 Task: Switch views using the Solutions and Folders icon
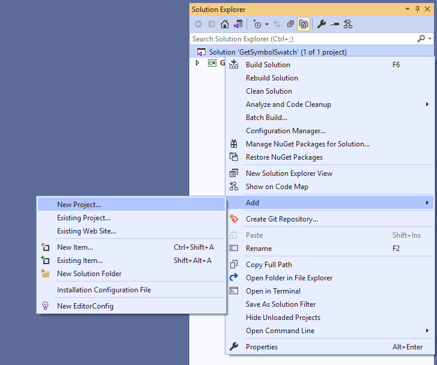point(239,24)
